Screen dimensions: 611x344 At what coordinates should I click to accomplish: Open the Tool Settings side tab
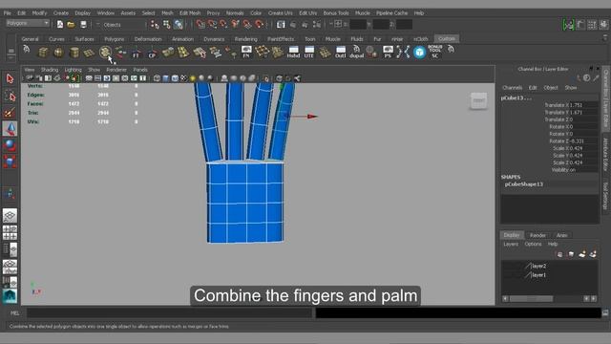pos(606,196)
